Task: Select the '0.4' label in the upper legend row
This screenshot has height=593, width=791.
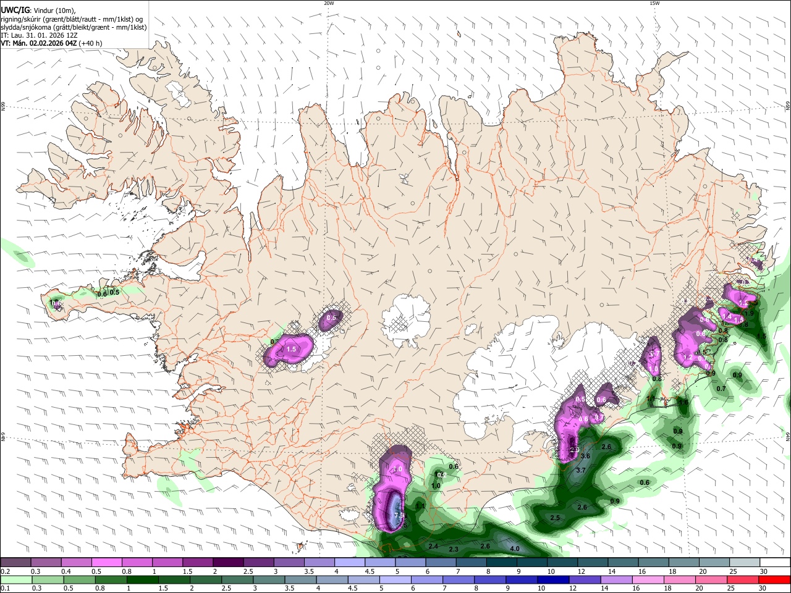Action: coord(66,571)
